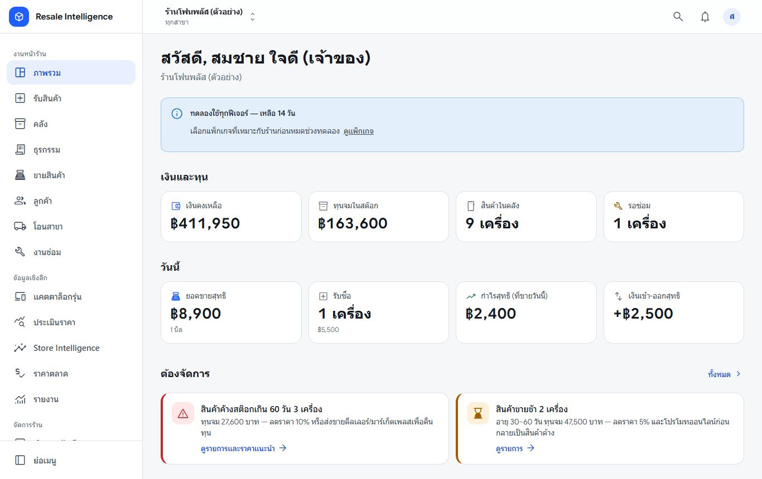762x479 pixels.
Task: Click the โอนสาขา truck icon
Action: pos(20,226)
